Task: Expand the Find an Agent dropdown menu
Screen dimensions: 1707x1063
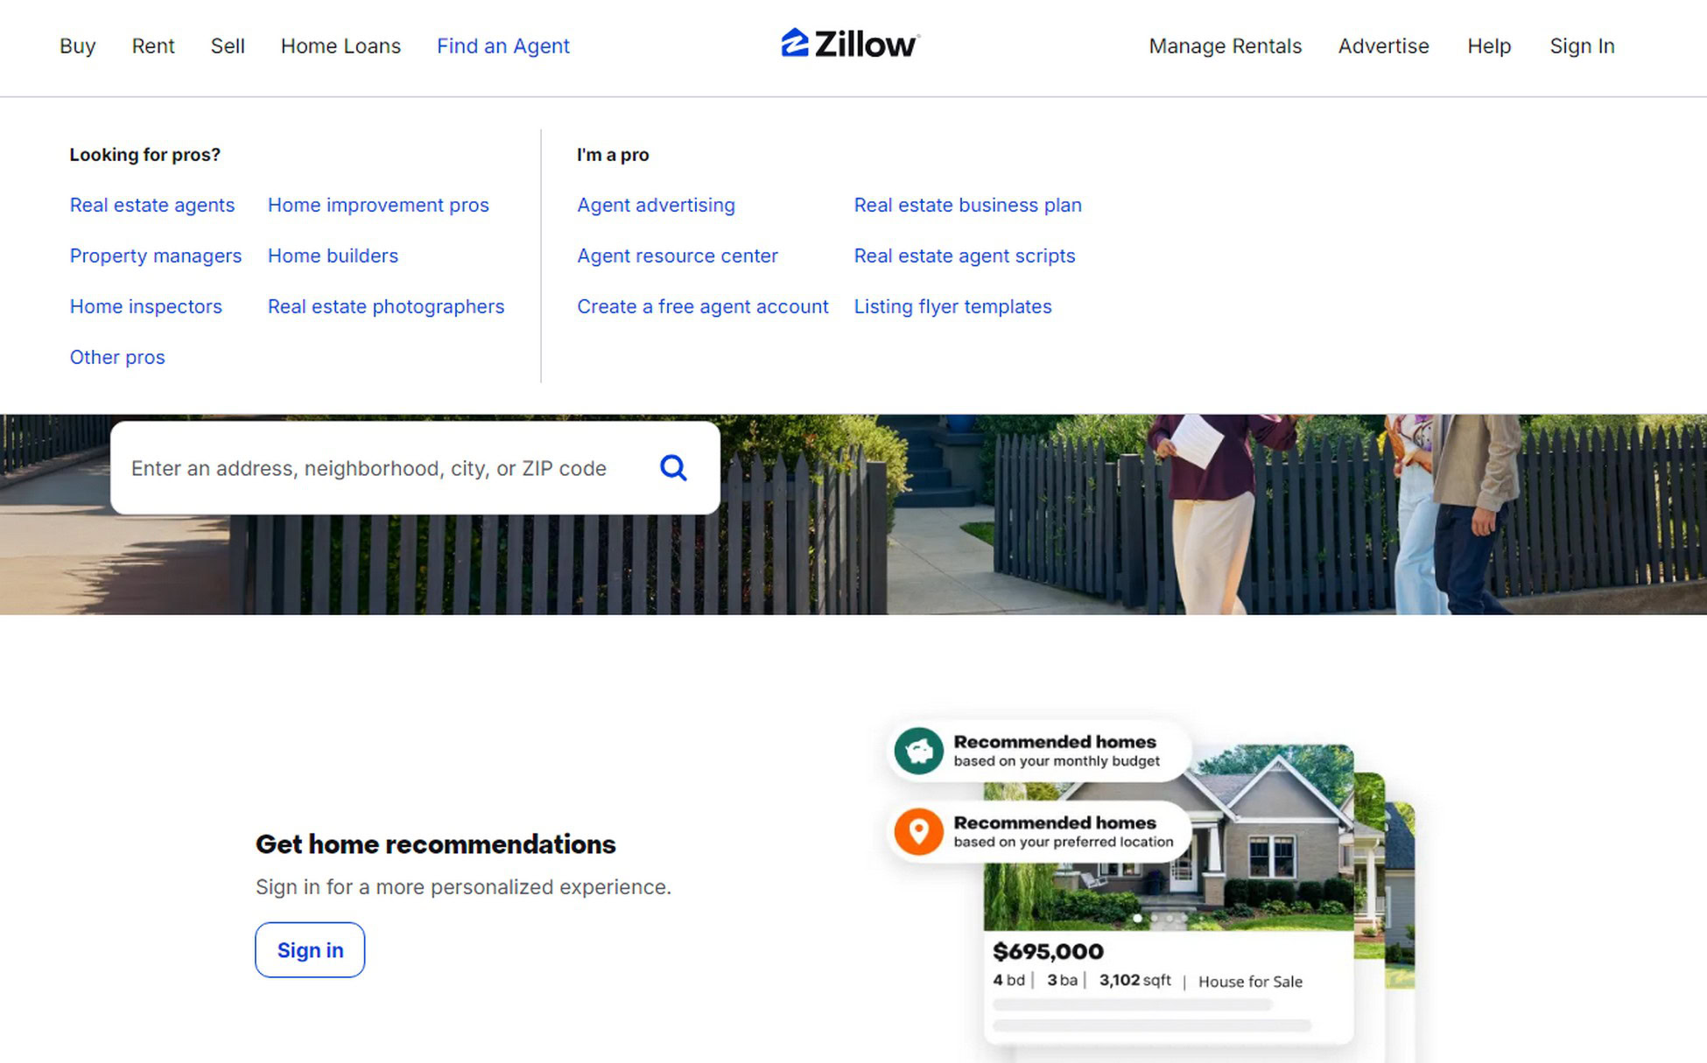Action: tap(502, 45)
